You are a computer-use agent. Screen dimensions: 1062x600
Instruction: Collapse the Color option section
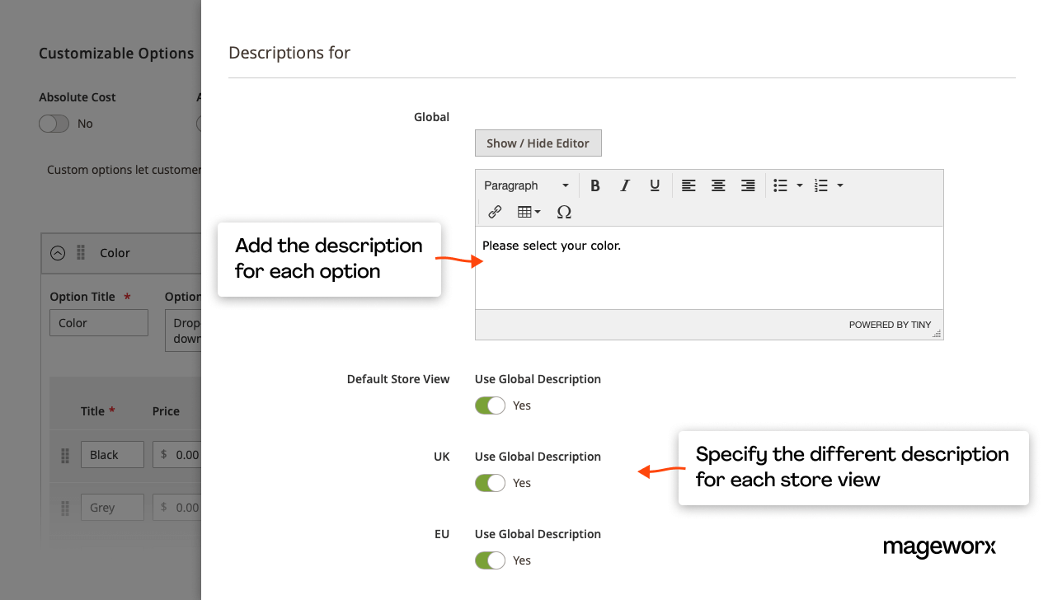(x=57, y=253)
